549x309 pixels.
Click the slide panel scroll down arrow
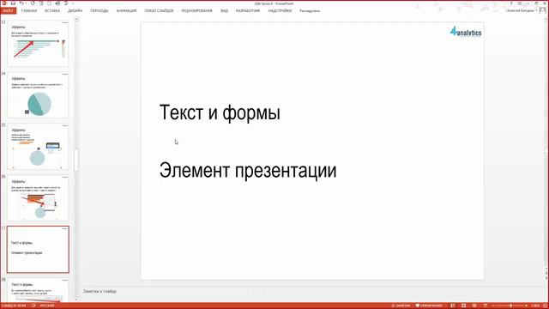[x=76, y=300]
